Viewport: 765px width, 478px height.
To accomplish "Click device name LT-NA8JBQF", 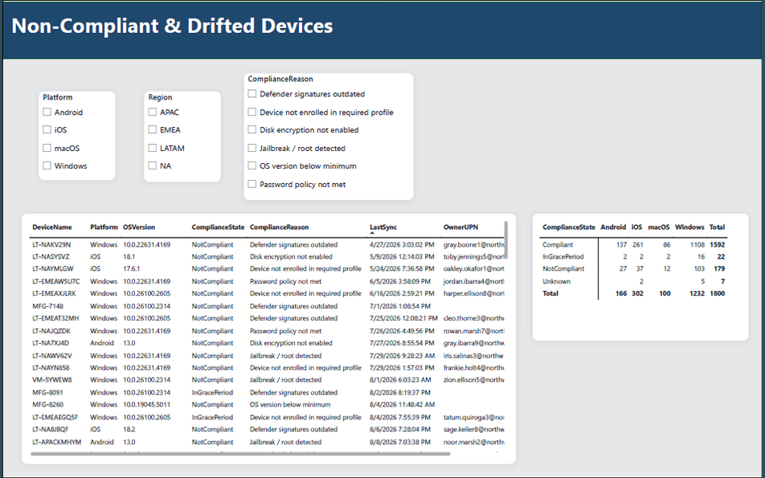I will [51, 430].
